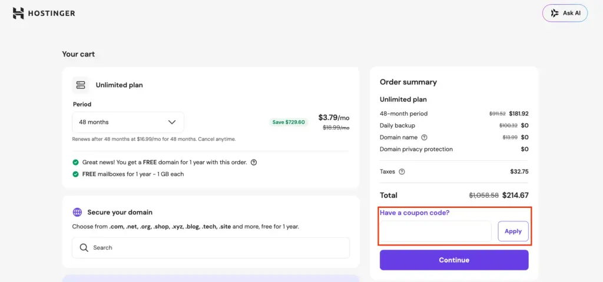This screenshot has width=603, height=282.
Task: Click the globe icon by Secure your domain
Action: pos(77,213)
